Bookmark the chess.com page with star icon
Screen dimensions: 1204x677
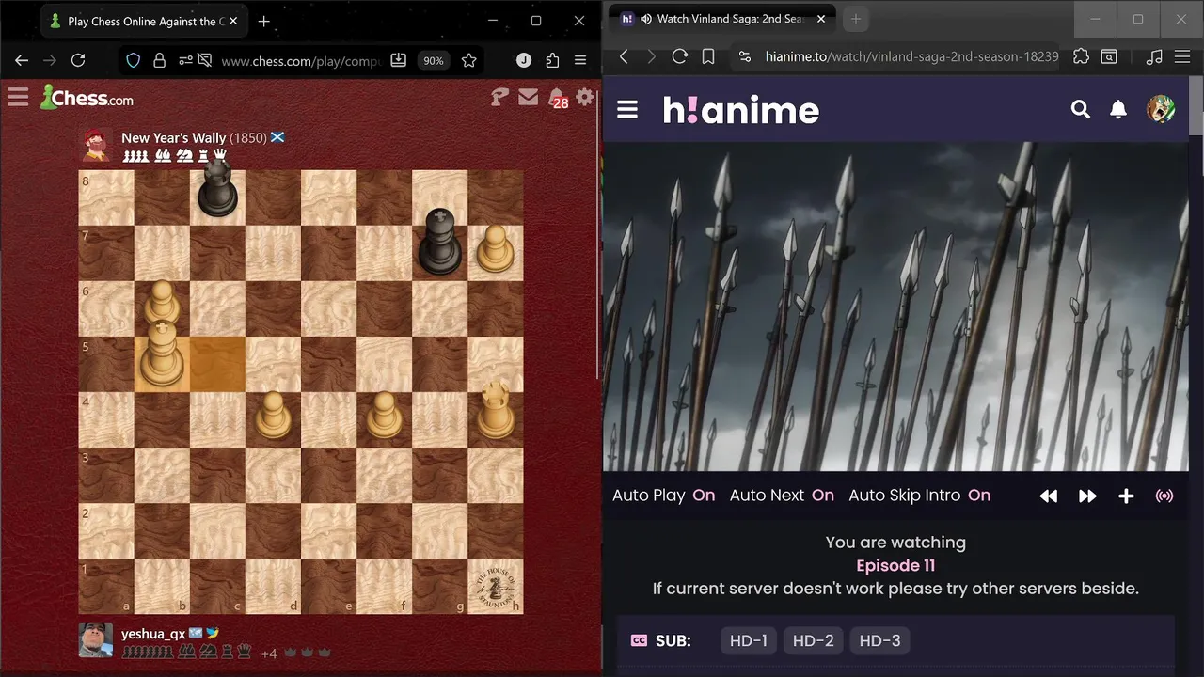point(468,60)
